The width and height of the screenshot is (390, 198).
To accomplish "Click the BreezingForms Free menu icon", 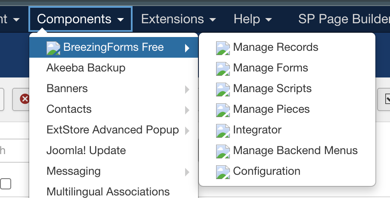I will (53, 48).
